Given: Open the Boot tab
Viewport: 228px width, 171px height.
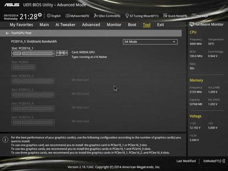Looking at the screenshot, I should coord(132,25).
